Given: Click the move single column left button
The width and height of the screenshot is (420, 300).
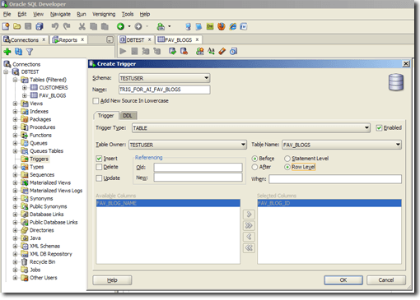Looking at the screenshot, I should 249,237.
